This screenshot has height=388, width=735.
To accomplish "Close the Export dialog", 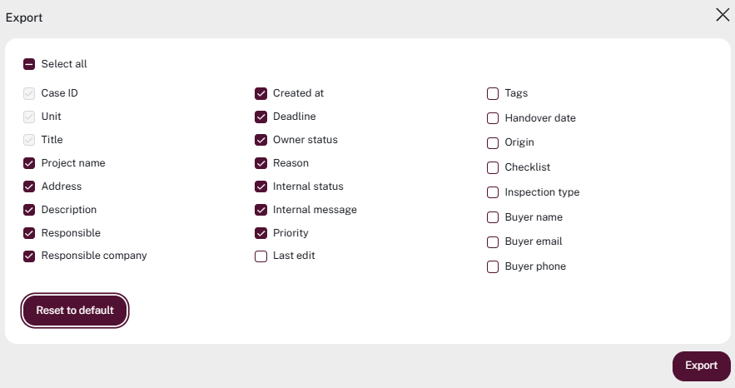I will coord(722,15).
